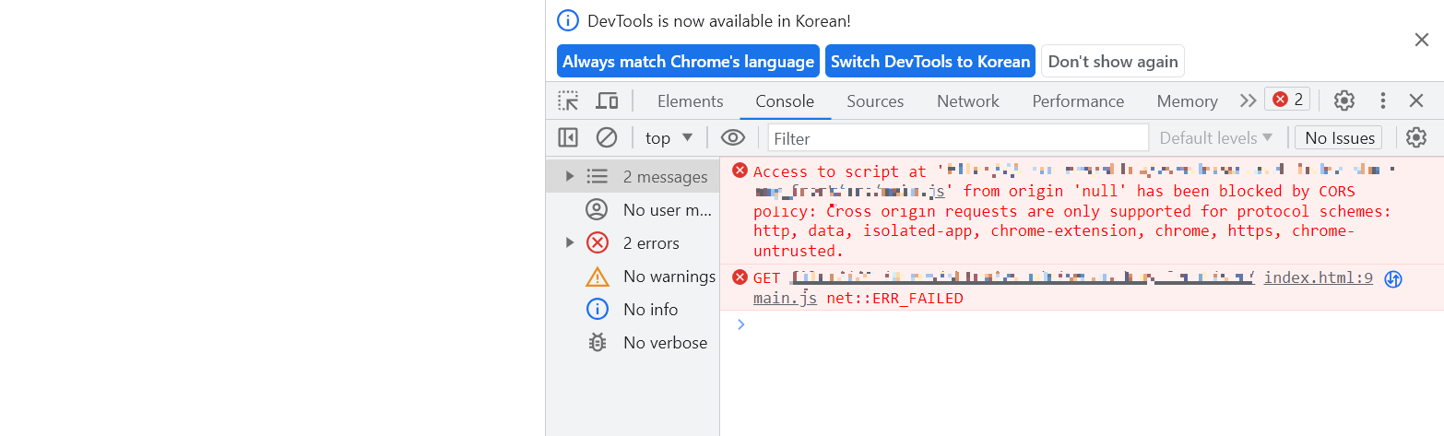Switch to the Sources tab
The image size is (1444, 436).
pyautogui.click(x=875, y=101)
